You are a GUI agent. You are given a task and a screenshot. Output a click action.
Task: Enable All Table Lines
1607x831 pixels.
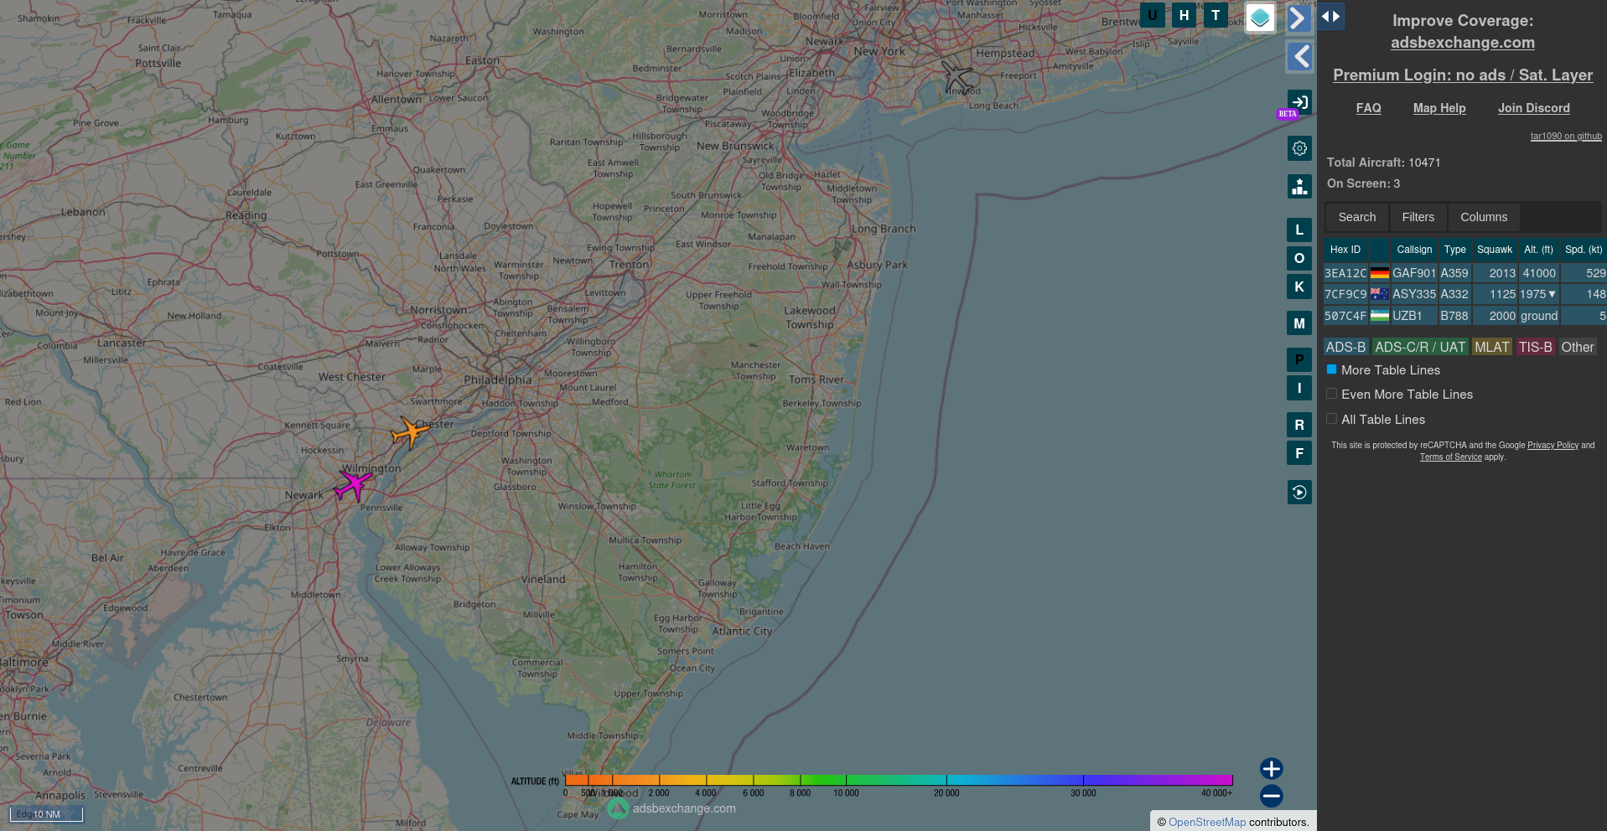(1331, 419)
